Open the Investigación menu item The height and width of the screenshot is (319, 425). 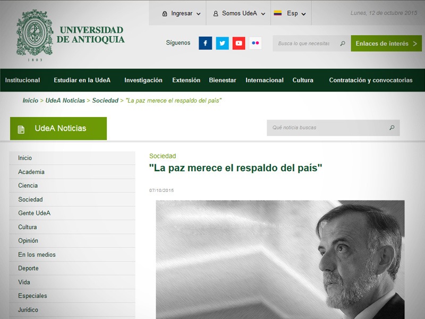[143, 80]
